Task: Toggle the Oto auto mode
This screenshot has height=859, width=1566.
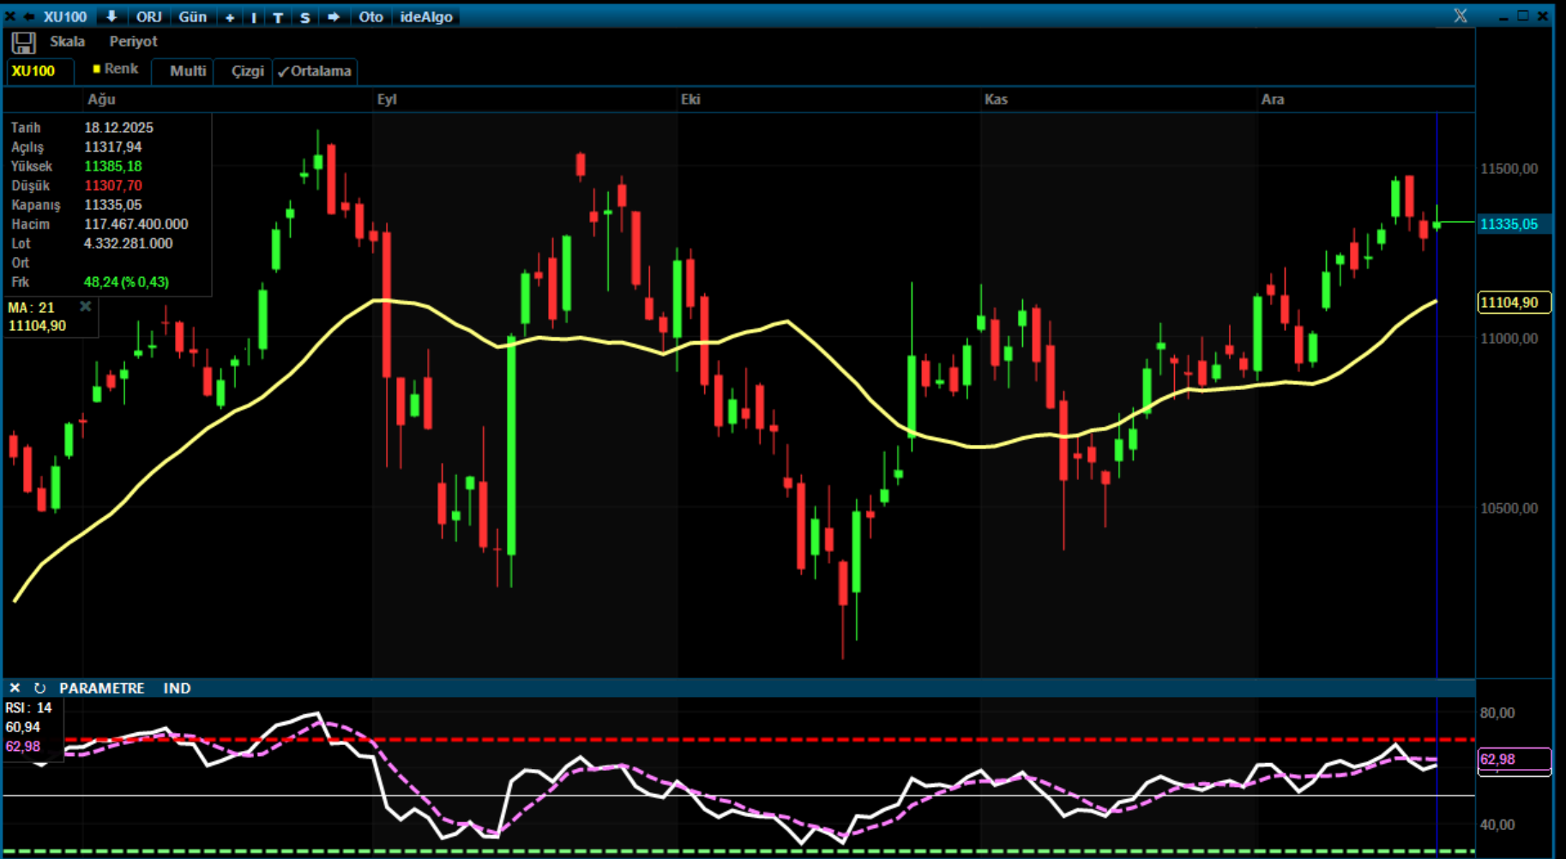Action: click(x=370, y=17)
